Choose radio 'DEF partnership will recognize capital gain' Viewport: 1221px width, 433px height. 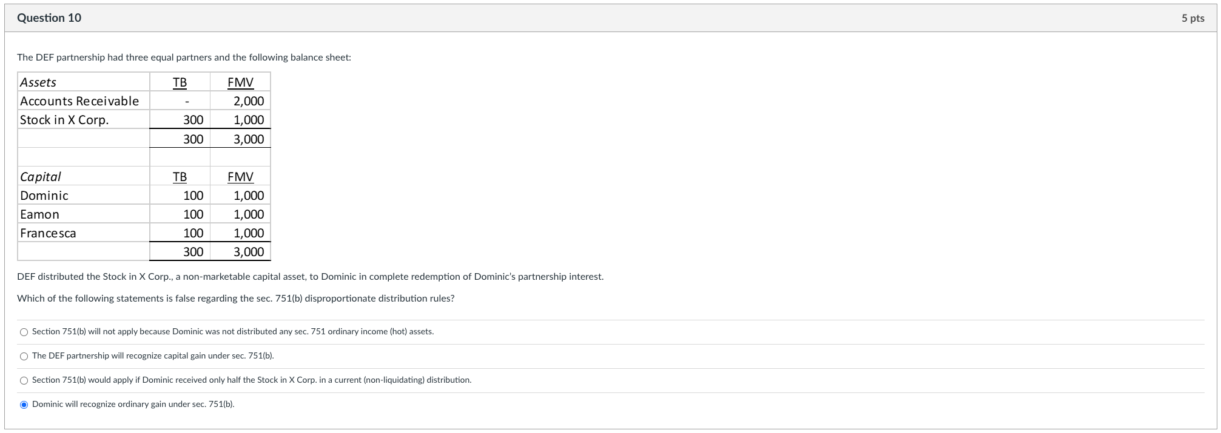tap(24, 356)
